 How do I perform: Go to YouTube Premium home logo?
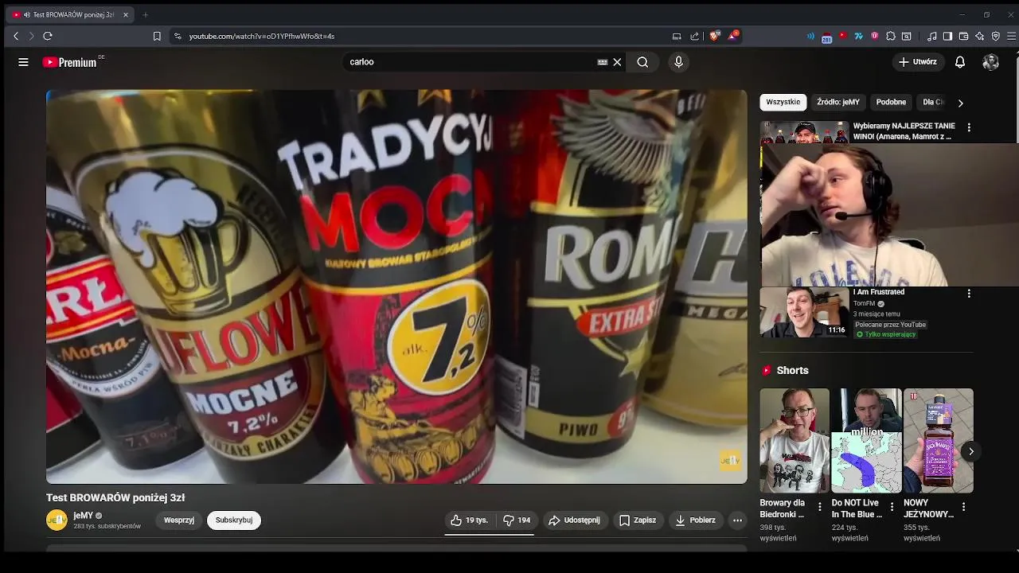70,62
